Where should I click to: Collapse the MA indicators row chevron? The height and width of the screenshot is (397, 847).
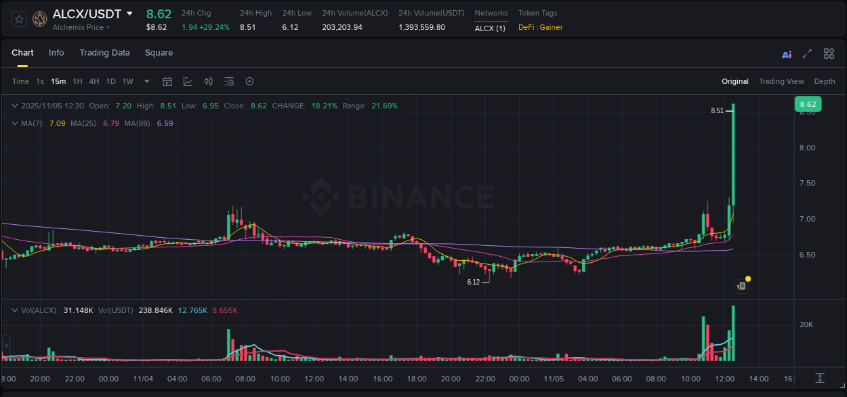click(14, 123)
